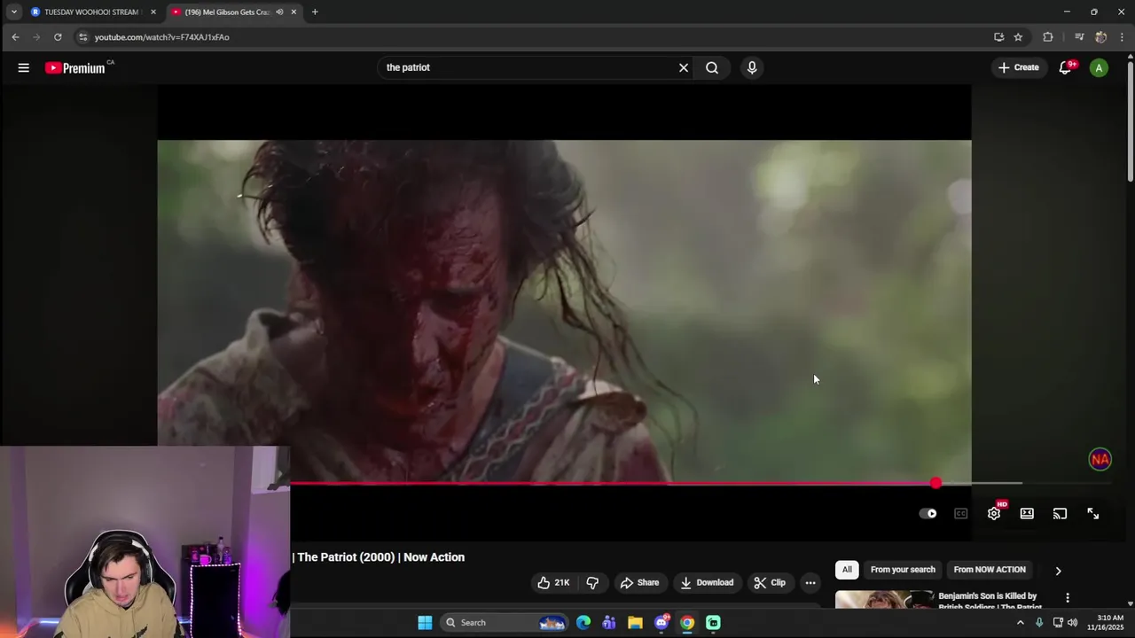The image size is (1135, 638).
Task: Seek using the red video progress bar
Action: click(612, 484)
